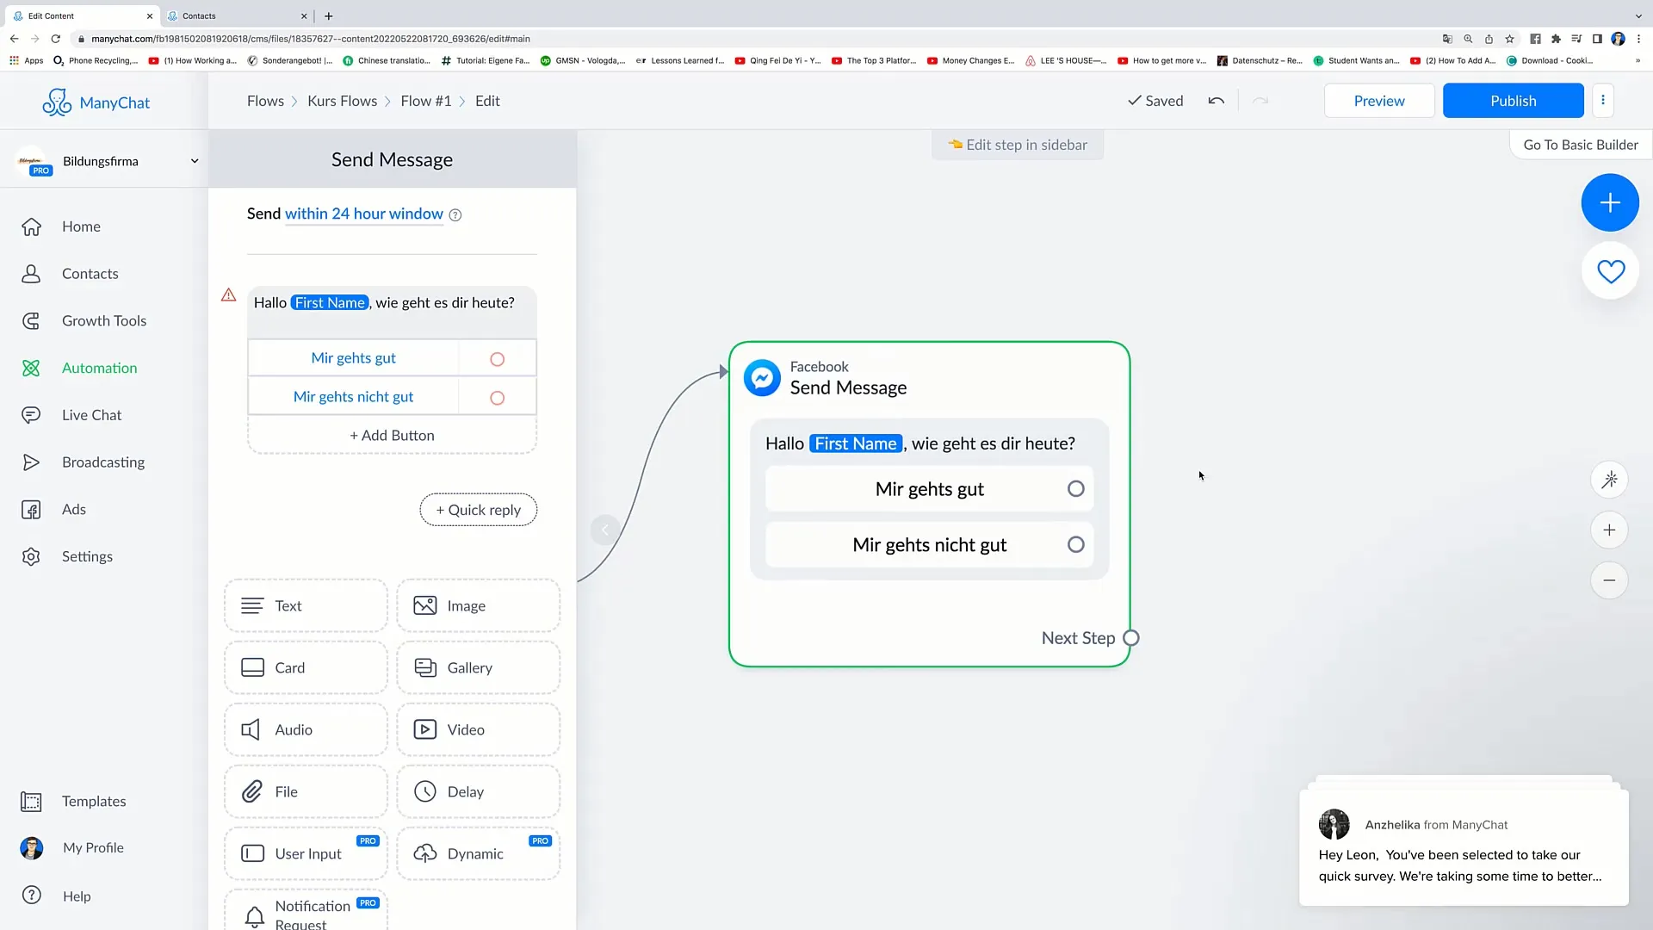Click Mir gehts nicht gut sidebar connector circle
The width and height of the screenshot is (1653, 930).
point(497,398)
